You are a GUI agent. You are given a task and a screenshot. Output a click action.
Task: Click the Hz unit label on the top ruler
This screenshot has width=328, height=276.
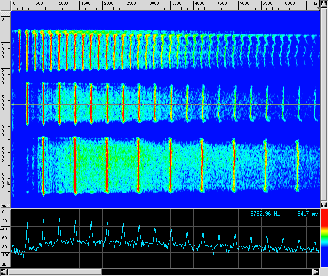pos(315,4)
